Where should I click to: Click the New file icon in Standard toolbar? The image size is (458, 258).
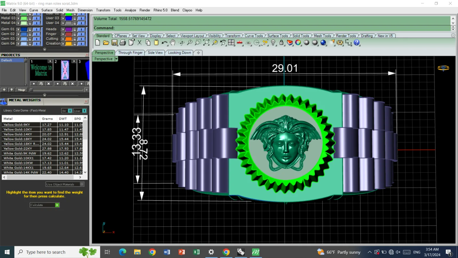coord(98,43)
